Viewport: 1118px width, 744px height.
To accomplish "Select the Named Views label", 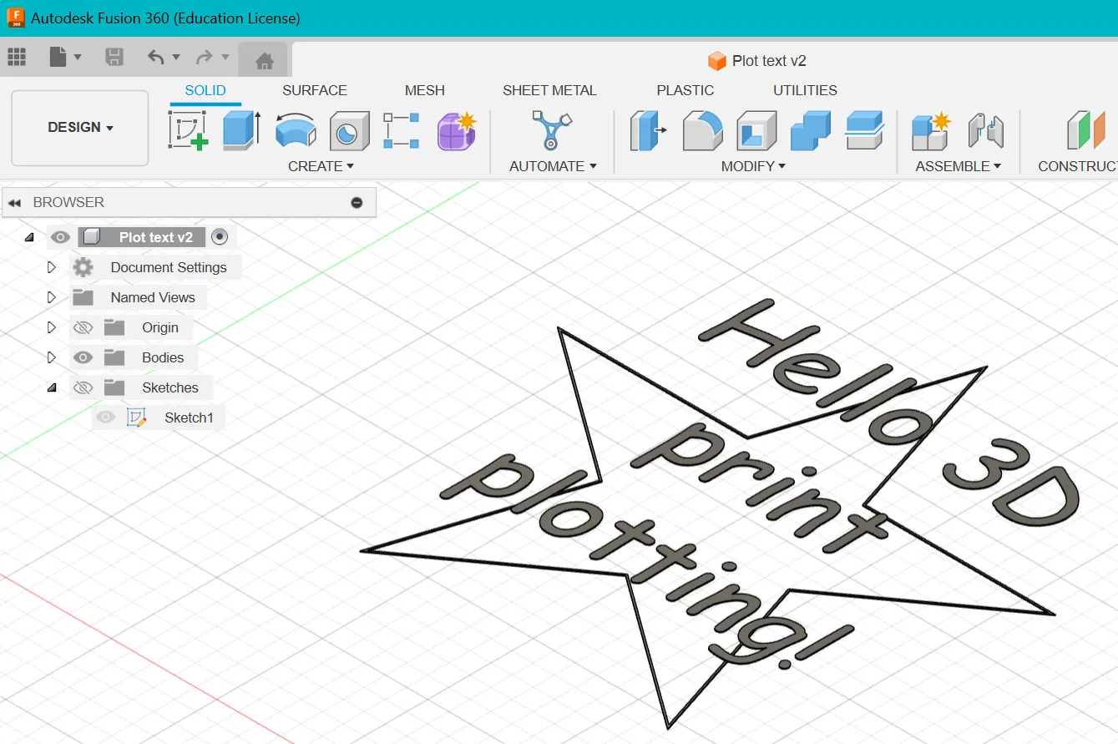I will [153, 297].
